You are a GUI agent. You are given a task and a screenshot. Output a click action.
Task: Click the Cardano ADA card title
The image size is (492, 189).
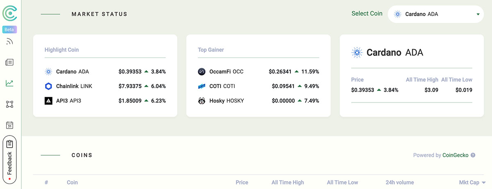[395, 52]
